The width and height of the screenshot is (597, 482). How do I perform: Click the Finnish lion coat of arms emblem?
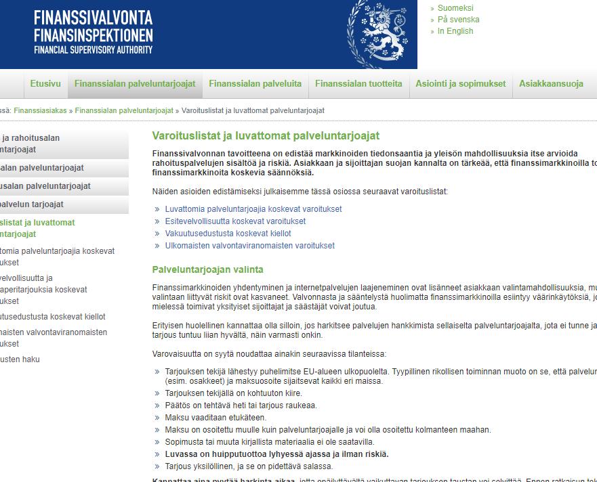point(377,35)
